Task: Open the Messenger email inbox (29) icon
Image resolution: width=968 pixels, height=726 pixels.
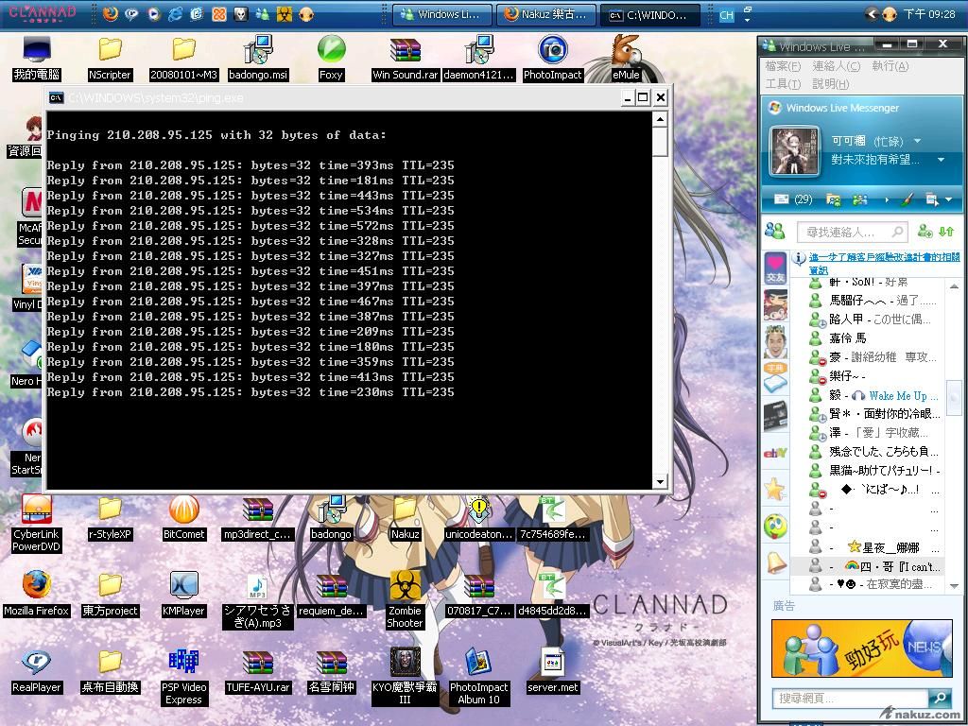Action: click(x=793, y=199)
